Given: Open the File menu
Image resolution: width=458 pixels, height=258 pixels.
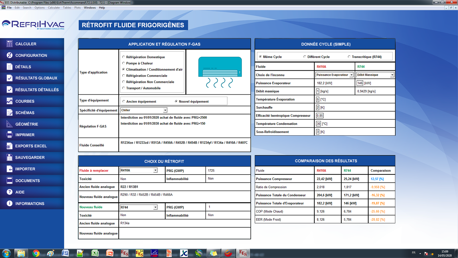Looking at the screenshot, I should [9, 8].
